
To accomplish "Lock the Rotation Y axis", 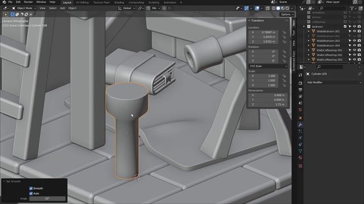I will [284, 56].
